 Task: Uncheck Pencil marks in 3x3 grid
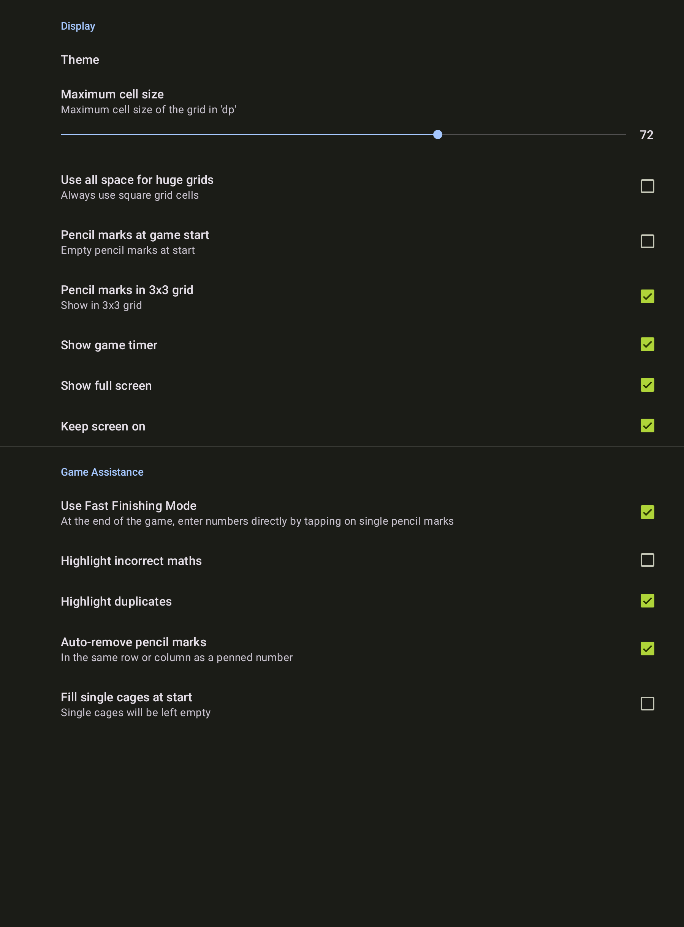click(x=647, y=296)
